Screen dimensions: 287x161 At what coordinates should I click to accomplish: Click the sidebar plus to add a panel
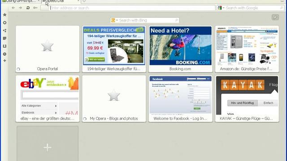(x=5, y=61)
